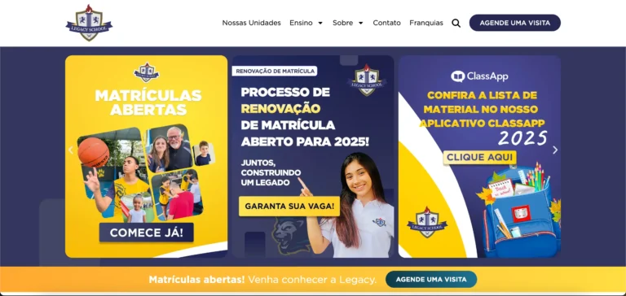Click Legacy School crest on ClassApp banner
This screenshot has width=626, height=296.
(x=427, y=222)
